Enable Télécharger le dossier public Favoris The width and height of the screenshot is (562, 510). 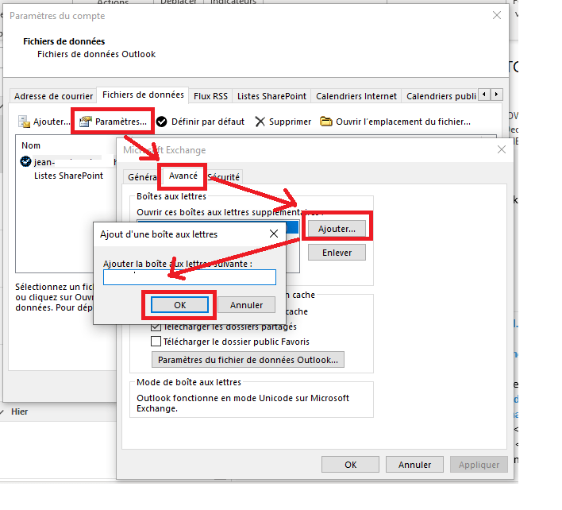156,342
